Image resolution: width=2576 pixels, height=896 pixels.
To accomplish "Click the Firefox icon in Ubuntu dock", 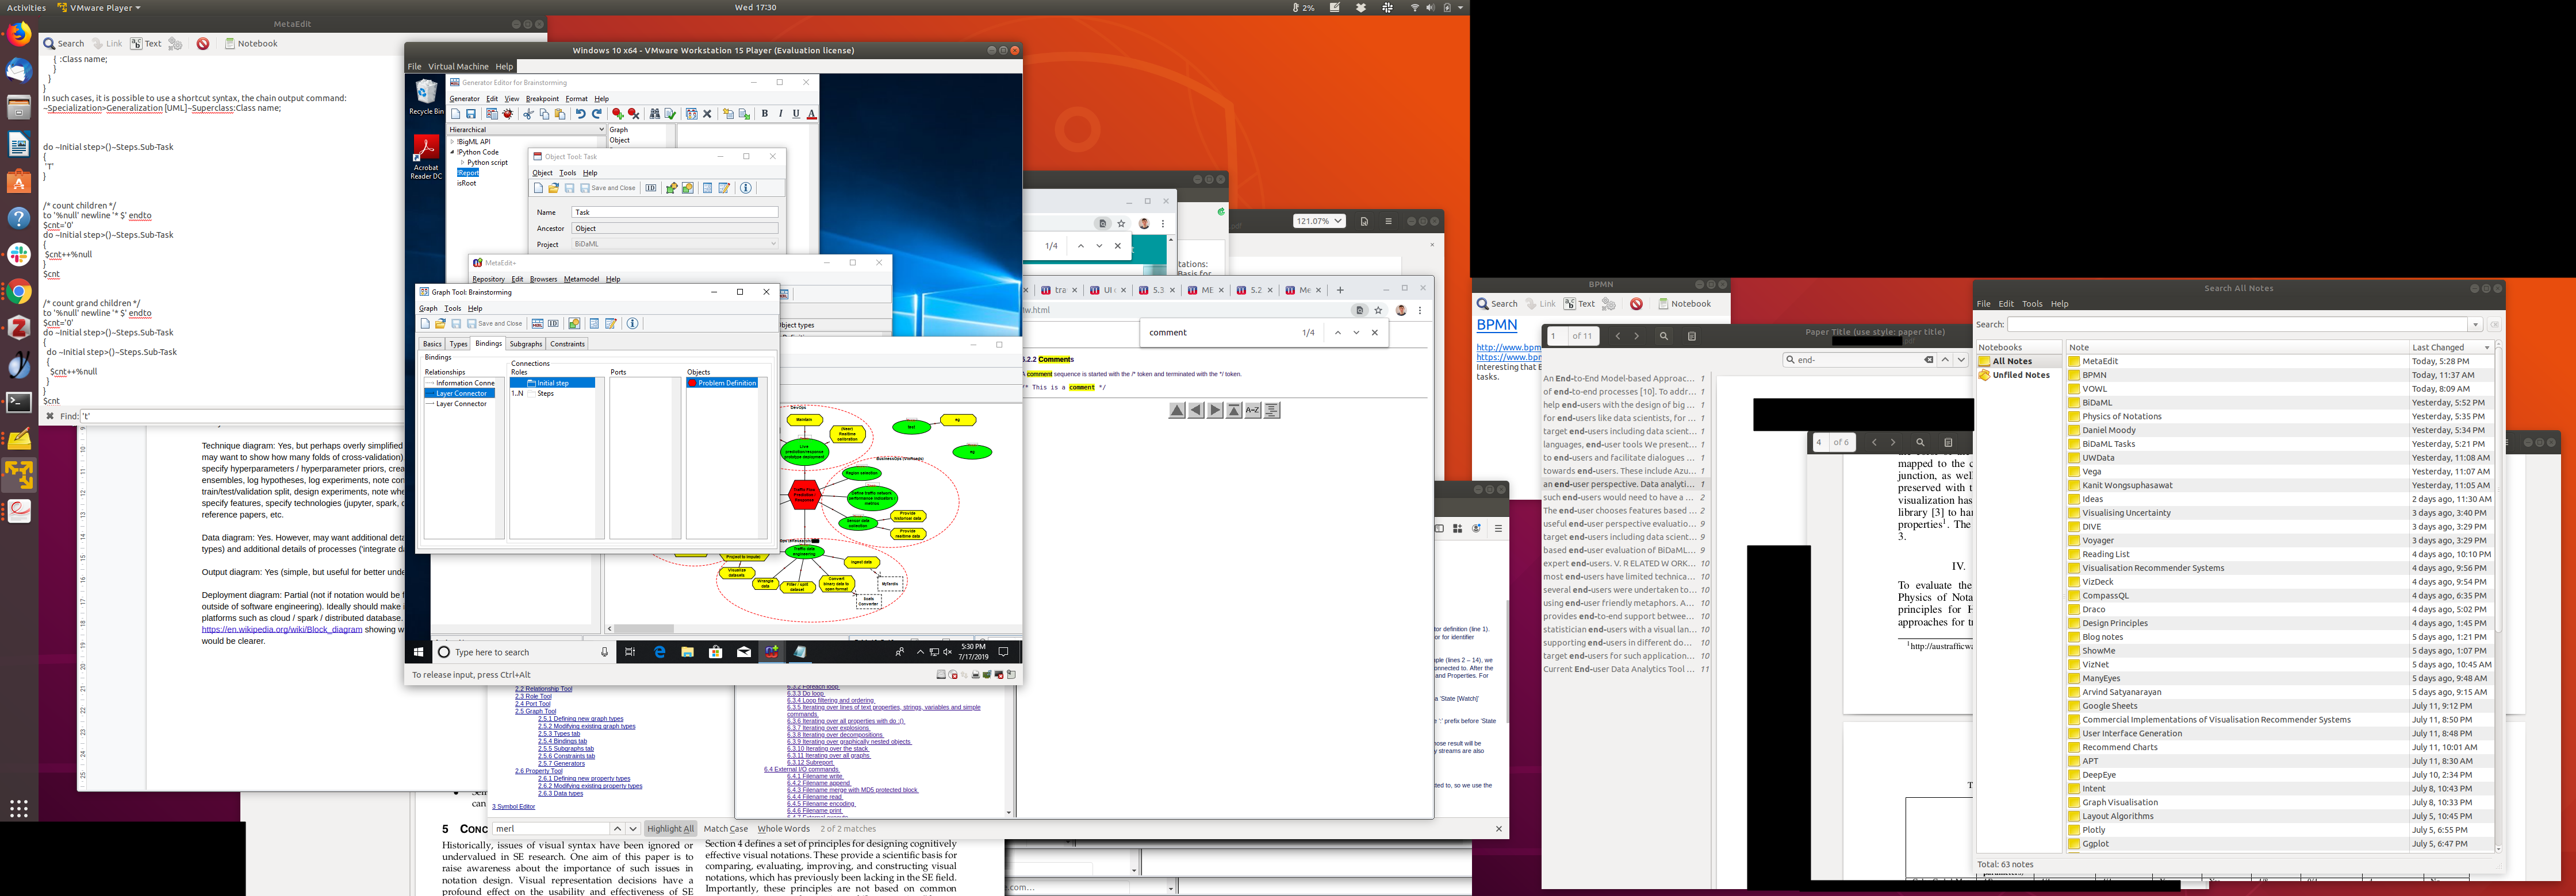I will tap(19, 34).
